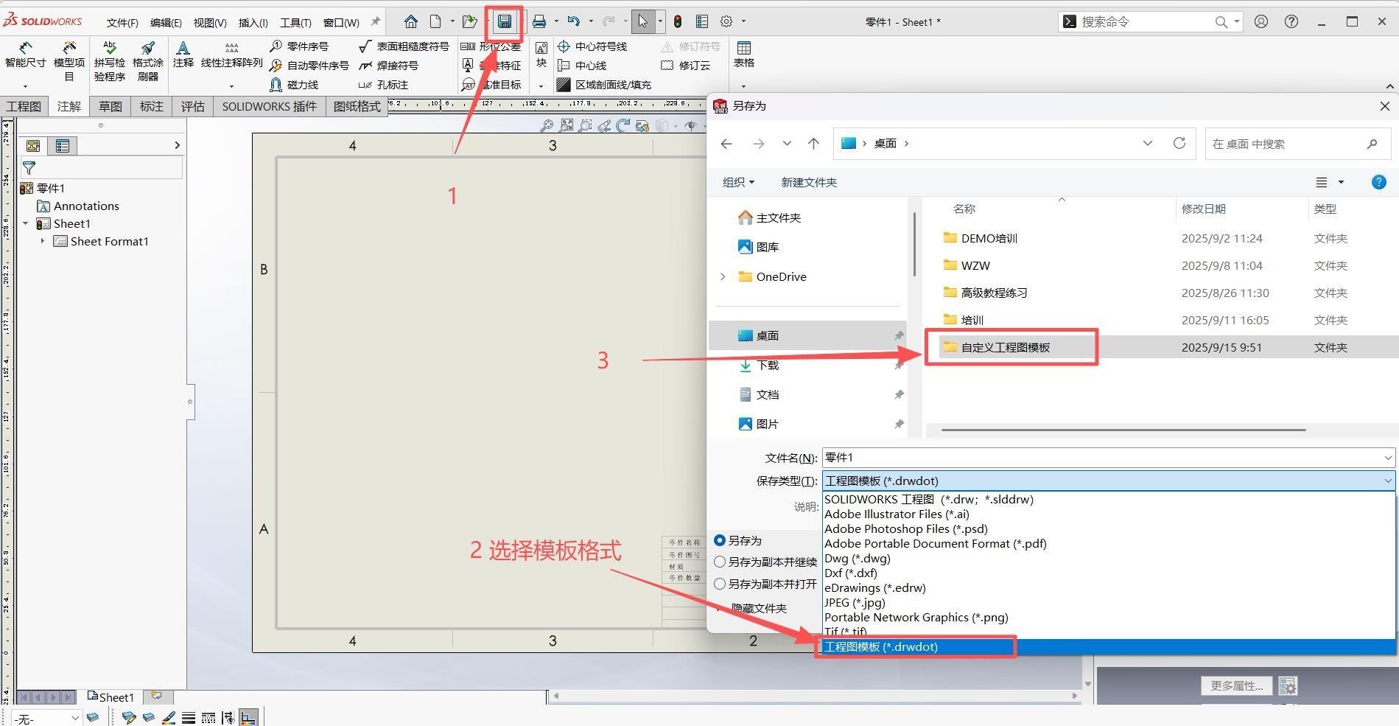This screenshot has width=1399, height=726.
Task: Click the Note (注释) tool
Action: coord(183,55)
